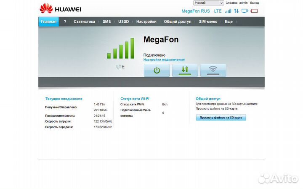Click the Подключено status text
The width and height of the screenshot is (303, 189).
pyautogui.click(x=154, y=55)
